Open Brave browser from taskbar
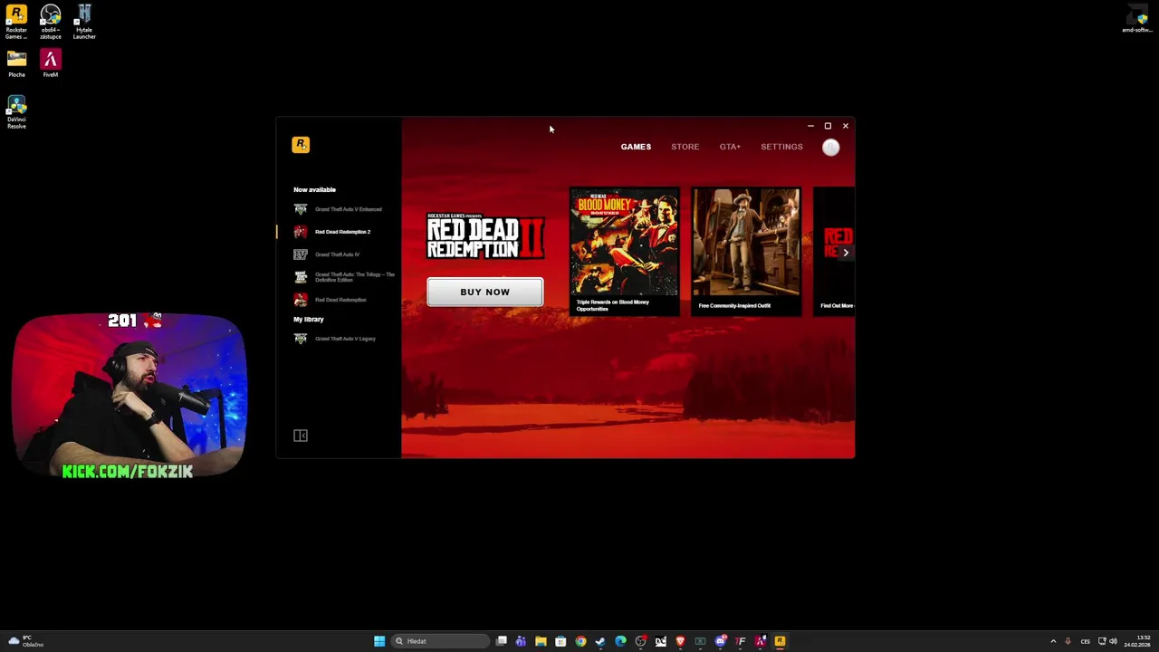Viewport: 1159px width, 652px height. click(x=680, y=641)
